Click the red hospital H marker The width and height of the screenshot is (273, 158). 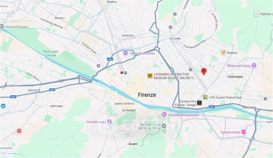pos(19,131)
